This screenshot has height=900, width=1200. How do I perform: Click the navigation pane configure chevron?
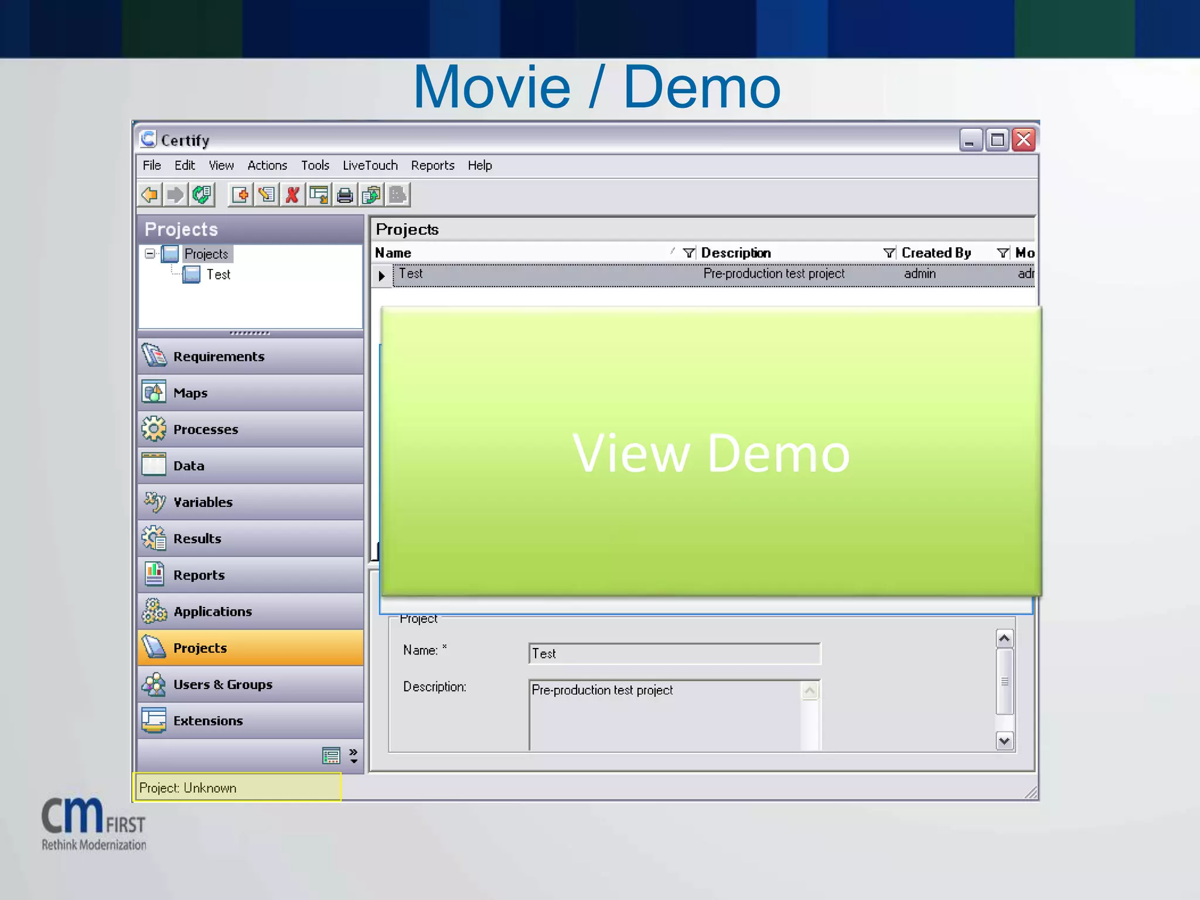click(353, 756)
